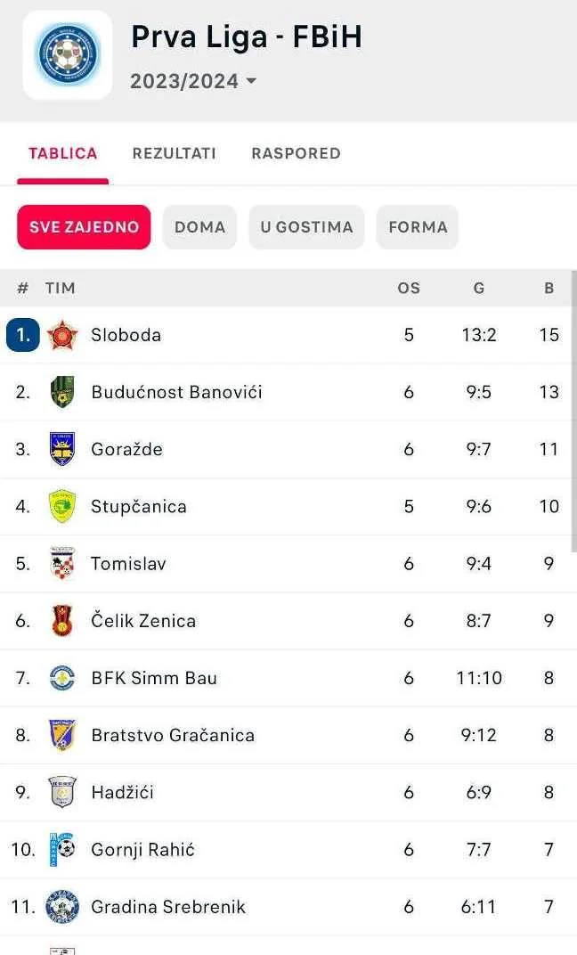Select SVE ZAJEDNO filter button
The height and width of the screenshot is (955, 577).
point(83,227)
